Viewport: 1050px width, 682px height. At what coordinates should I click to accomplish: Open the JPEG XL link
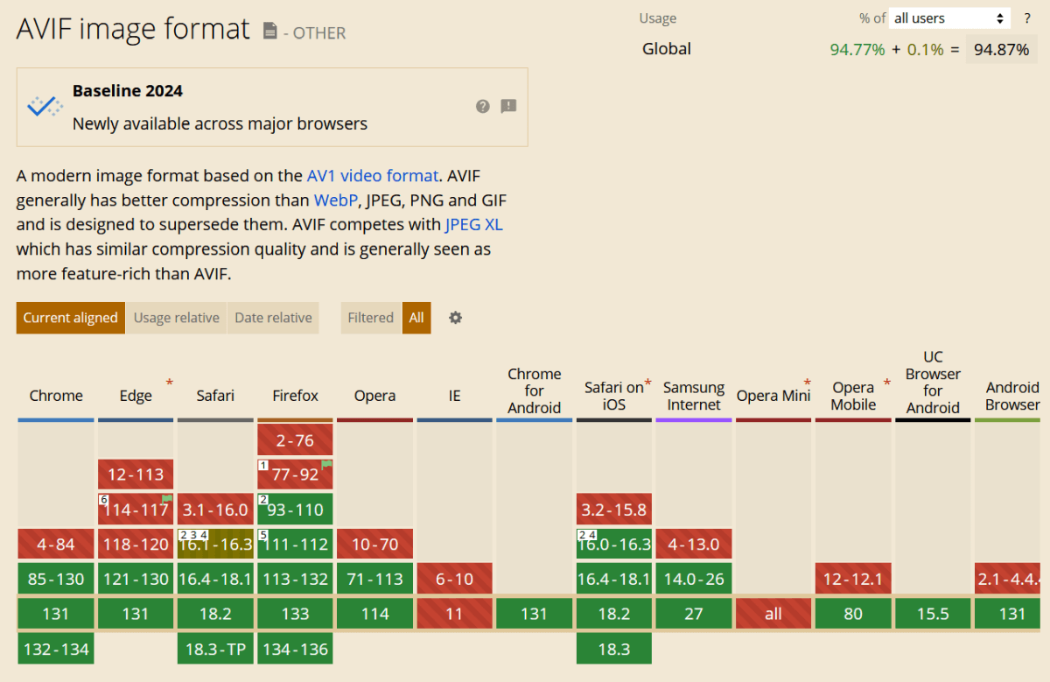(473, 224)
